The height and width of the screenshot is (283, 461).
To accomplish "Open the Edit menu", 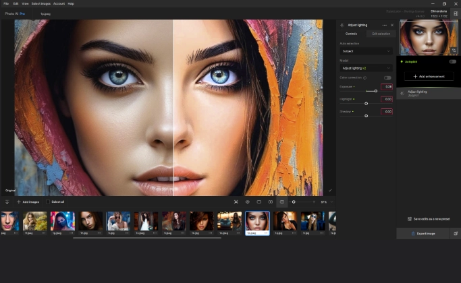I will click(x=16, y=3).
